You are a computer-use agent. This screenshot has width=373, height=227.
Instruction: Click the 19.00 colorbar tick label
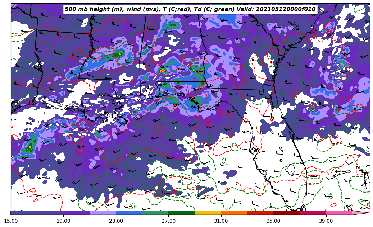pyautogui.click(x=63, y=221)
